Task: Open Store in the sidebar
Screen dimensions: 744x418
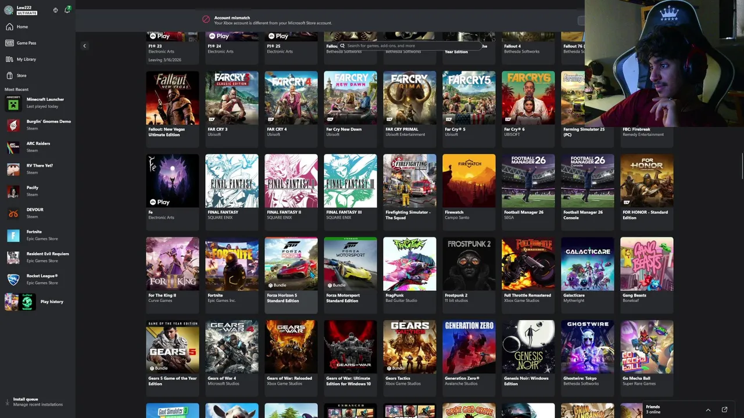Action: pos(37,75)
